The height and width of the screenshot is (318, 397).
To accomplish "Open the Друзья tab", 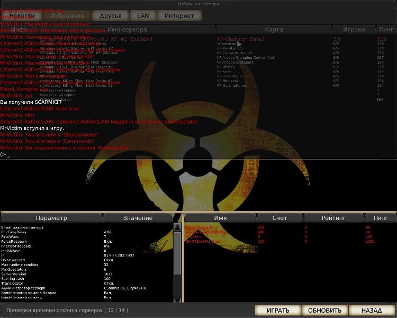I will [x=110, y=16].
